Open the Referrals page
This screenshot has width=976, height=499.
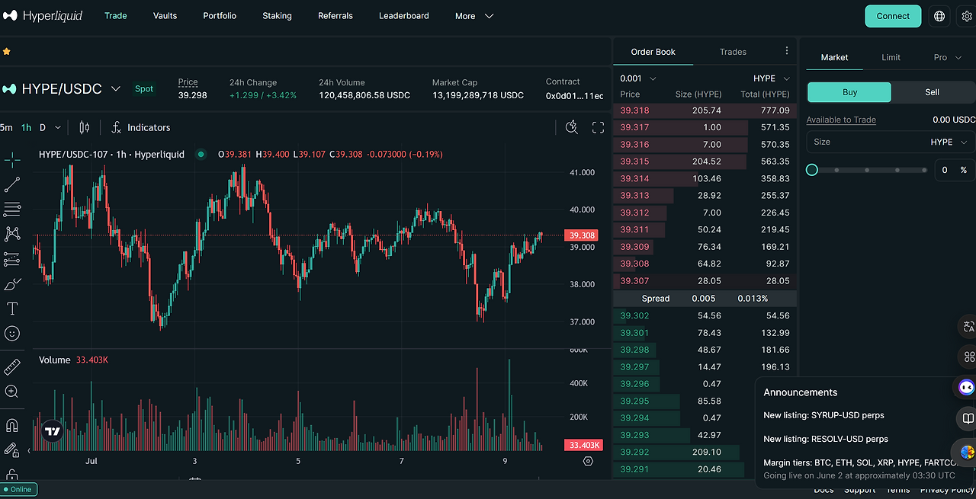click(335, 16)
